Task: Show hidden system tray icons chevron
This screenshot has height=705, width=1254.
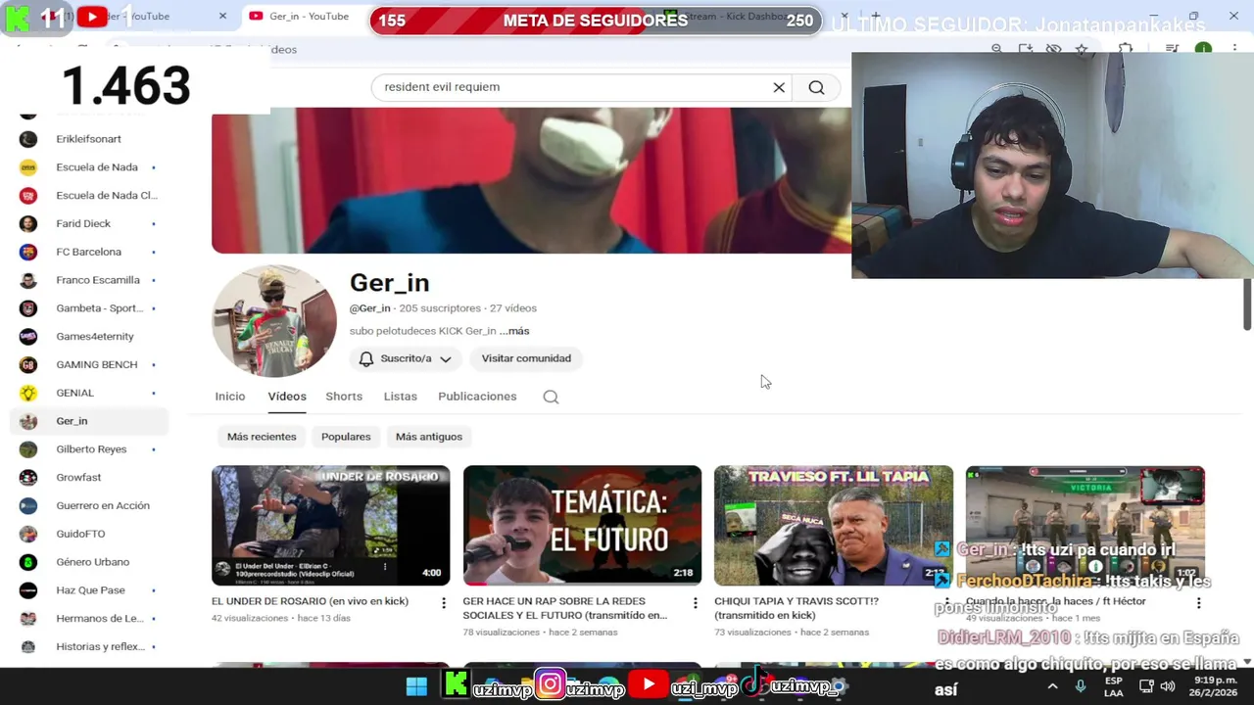Action: 1053,686
